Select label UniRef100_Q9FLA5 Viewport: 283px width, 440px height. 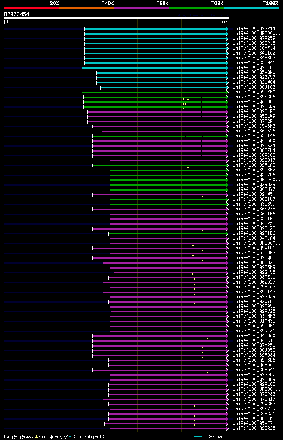point(254,165)
